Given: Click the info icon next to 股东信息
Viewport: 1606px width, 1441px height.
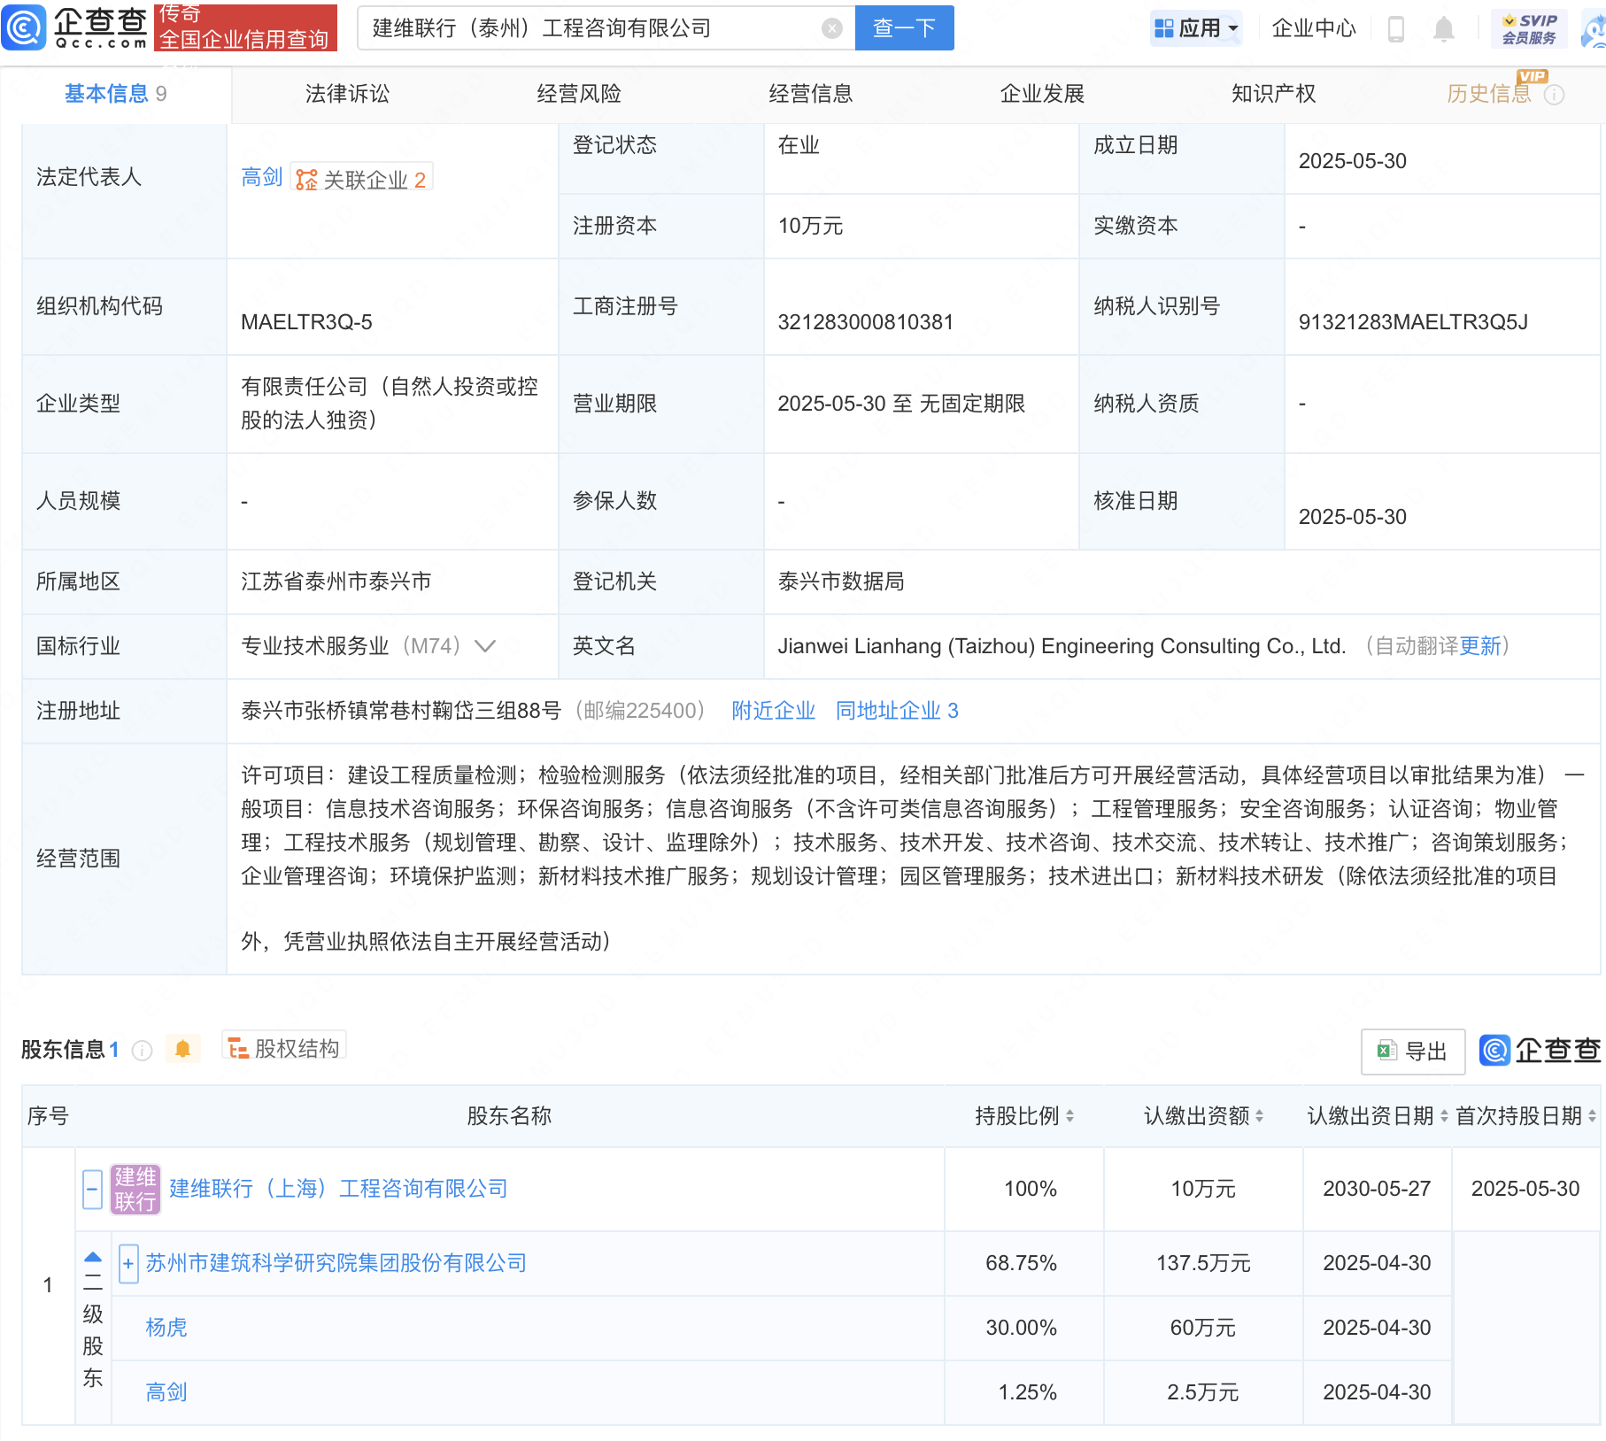Looking at the screenshot, I should click(x=142, y=1050).
